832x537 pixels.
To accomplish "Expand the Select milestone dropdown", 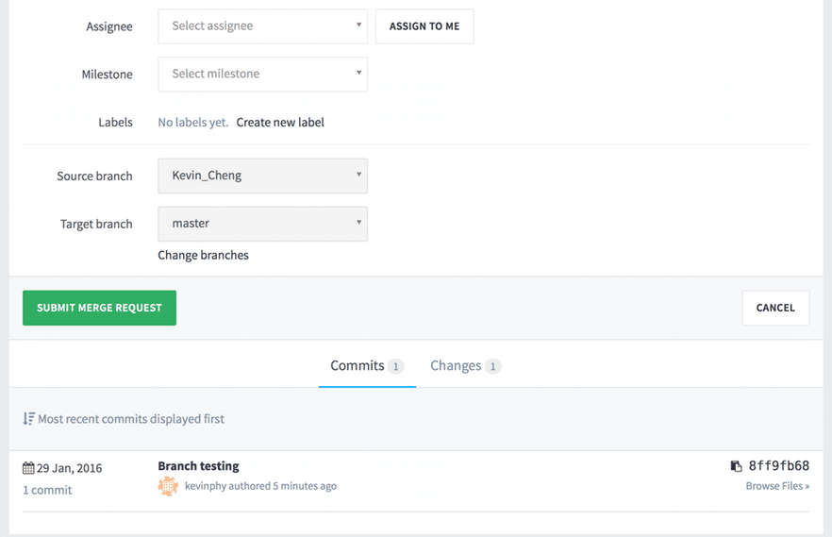I will click(x=262, y=74).
